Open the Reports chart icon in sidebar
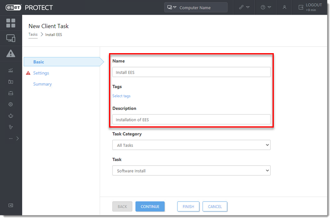332x220 pixels. [11, 70]
